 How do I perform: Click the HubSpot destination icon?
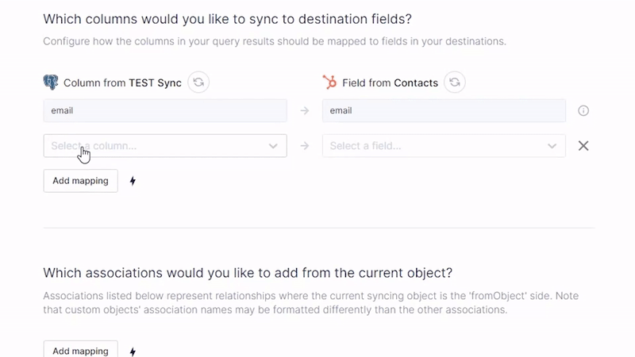(329, 83)
